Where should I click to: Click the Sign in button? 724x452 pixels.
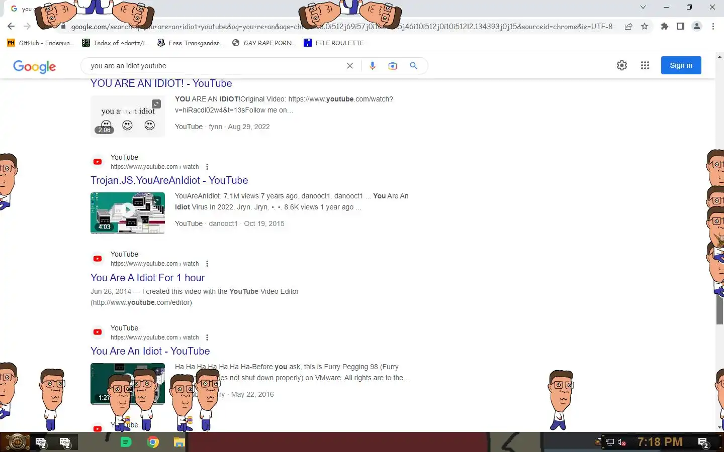coord(681,65)
